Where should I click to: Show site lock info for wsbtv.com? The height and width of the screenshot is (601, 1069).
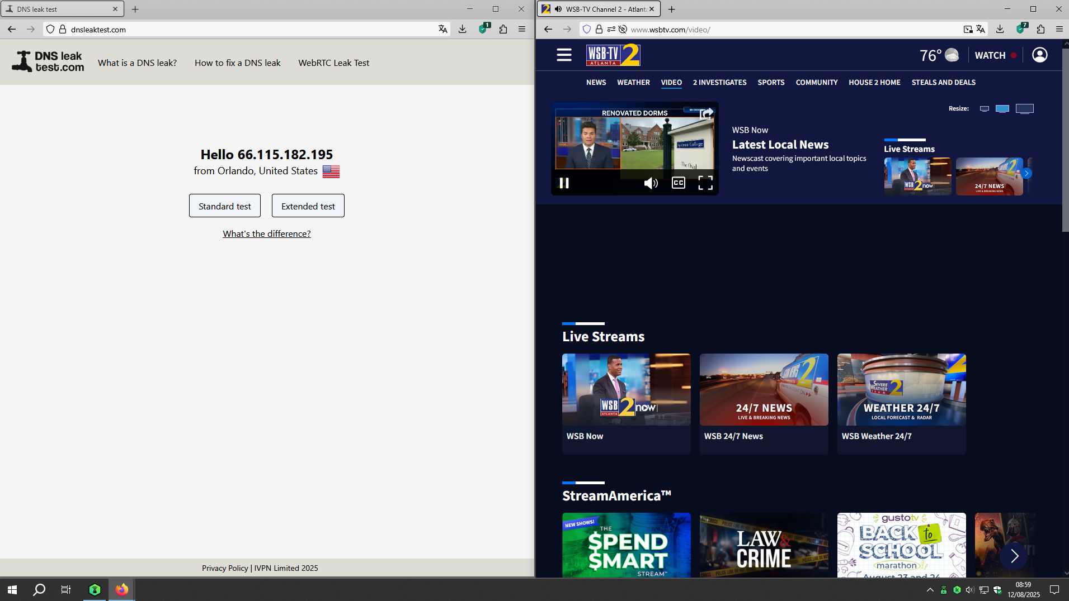point(599,30)
